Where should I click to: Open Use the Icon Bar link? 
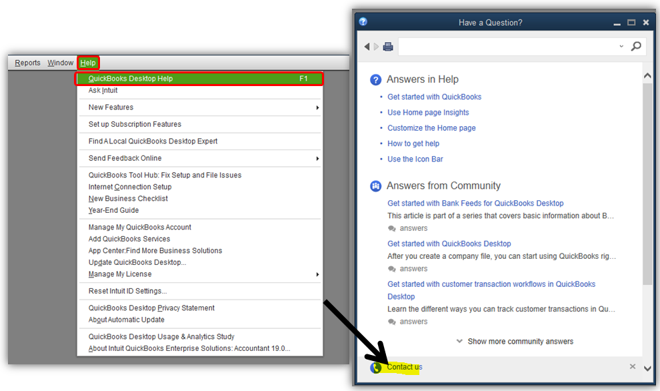coord(415,159)
